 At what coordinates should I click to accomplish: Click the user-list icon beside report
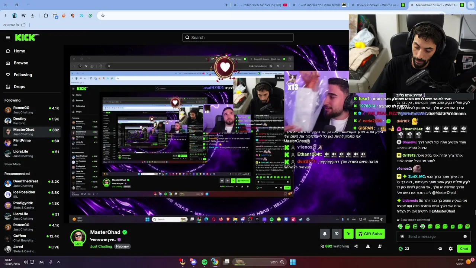click(x=380, y=246)
